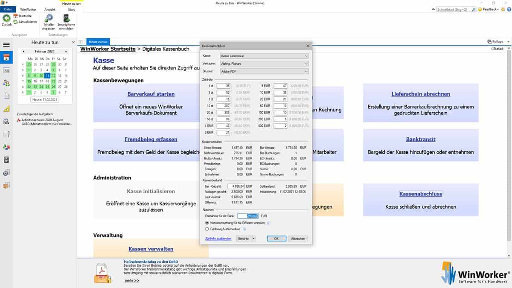Open the Kasse dropdown
Viewport: 512px width, 288px height.
coord(306,56)
